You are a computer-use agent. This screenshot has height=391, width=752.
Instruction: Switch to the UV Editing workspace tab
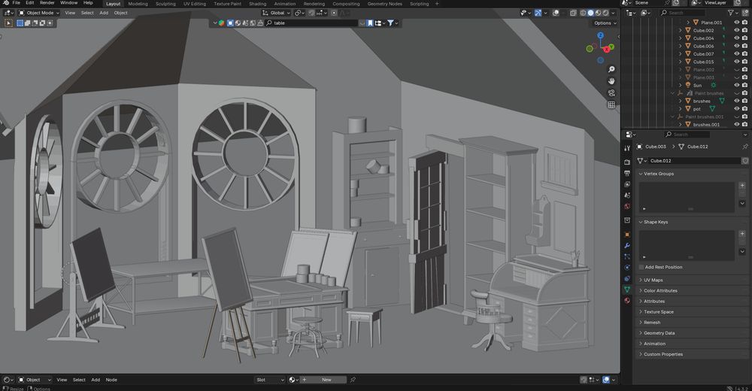click(x=194, y=3)
